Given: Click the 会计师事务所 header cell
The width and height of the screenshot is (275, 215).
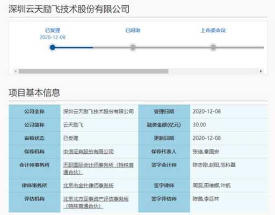Looking at the screenshot, I should click(34, 168).
